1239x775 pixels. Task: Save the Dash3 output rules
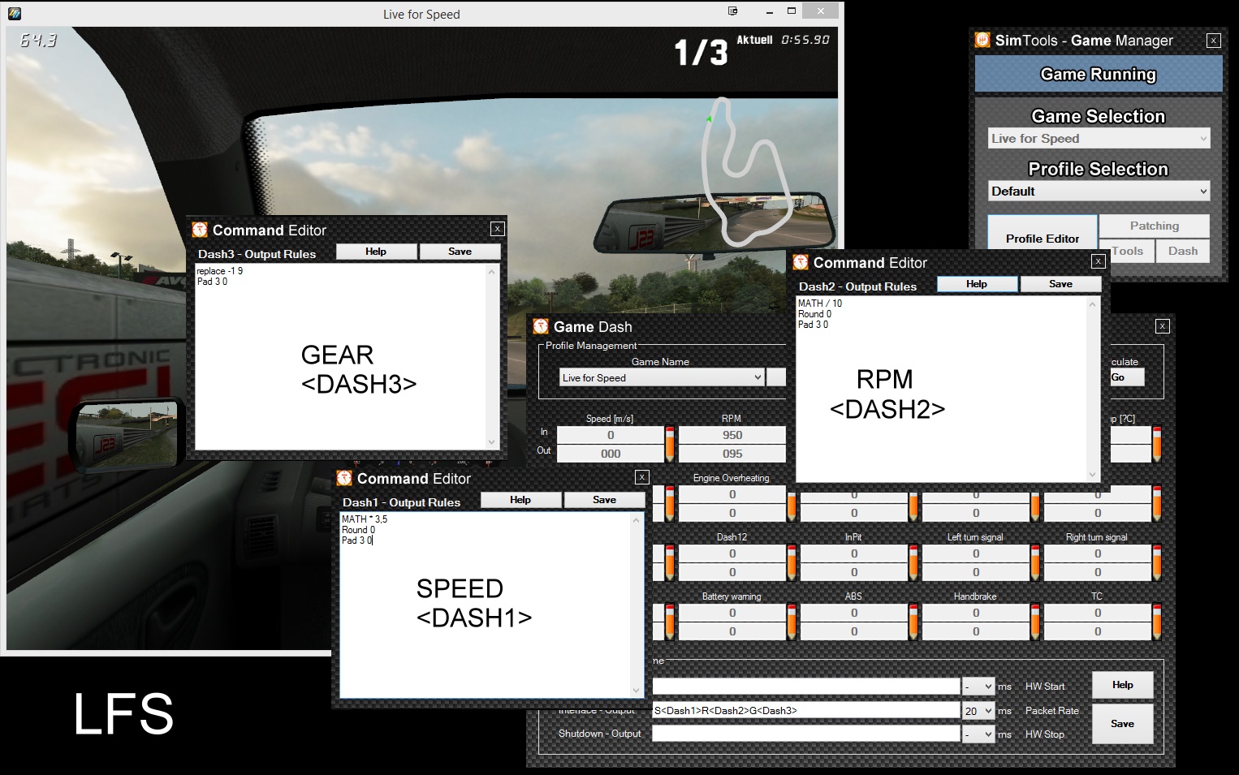pos(460,252)
